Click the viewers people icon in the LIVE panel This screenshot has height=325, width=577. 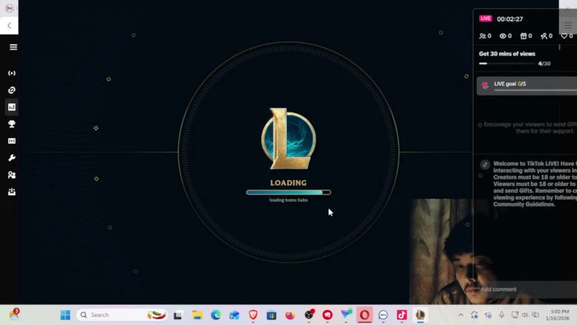(483, 36)
